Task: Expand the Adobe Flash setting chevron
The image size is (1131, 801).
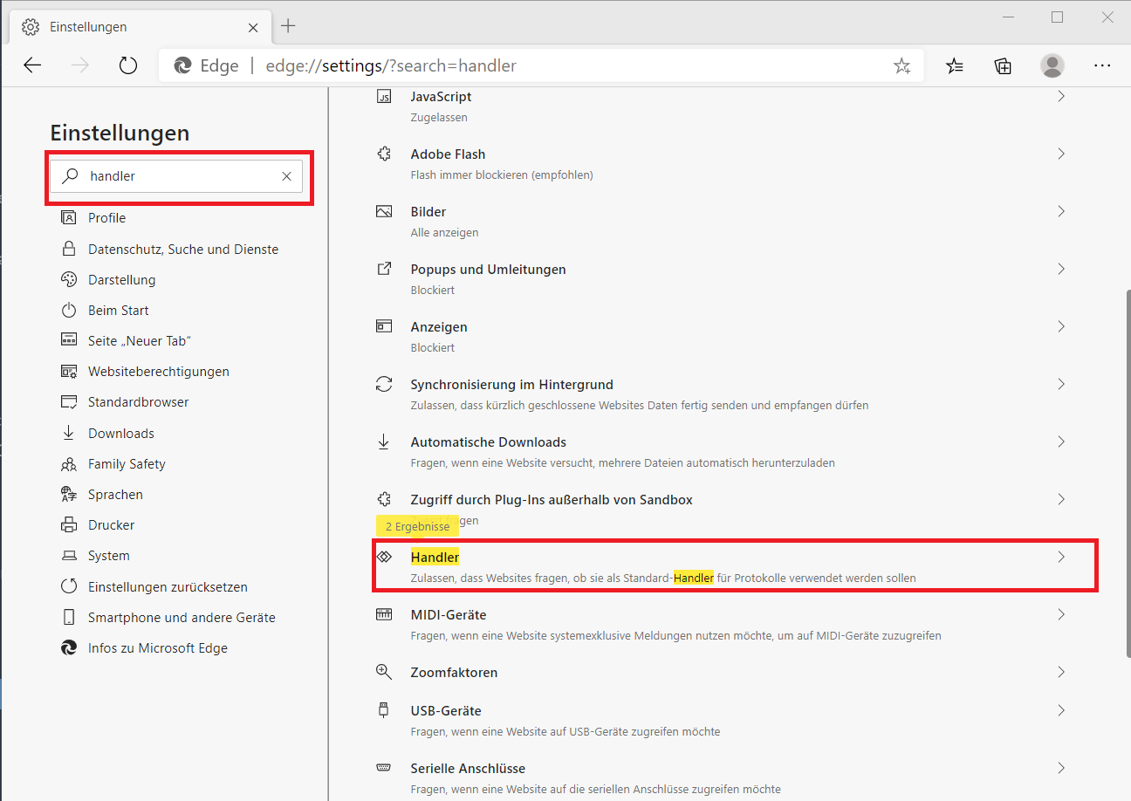Action: 1061,154
